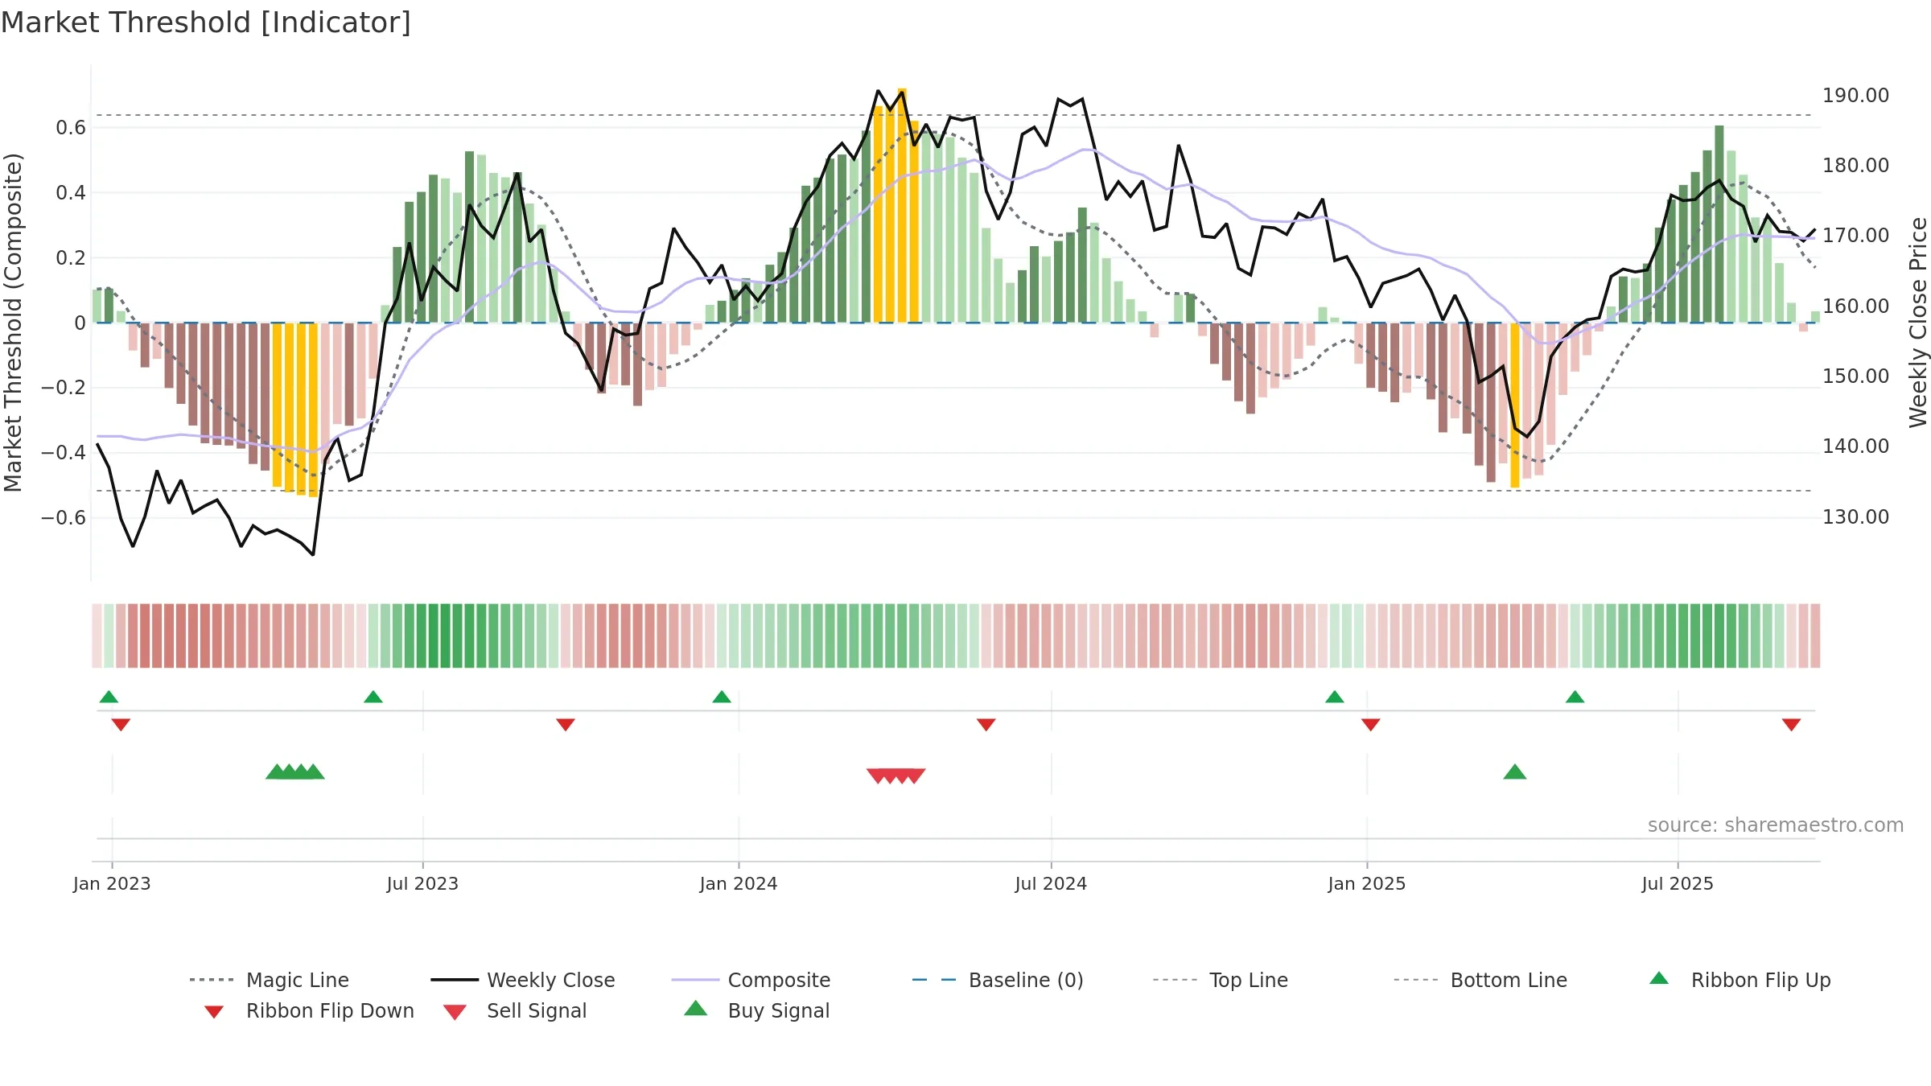This screenshot has height=1086, width=1931.
Task: Click the ribbon flip up marker just before Jan 2024
Action: [722, 697]
